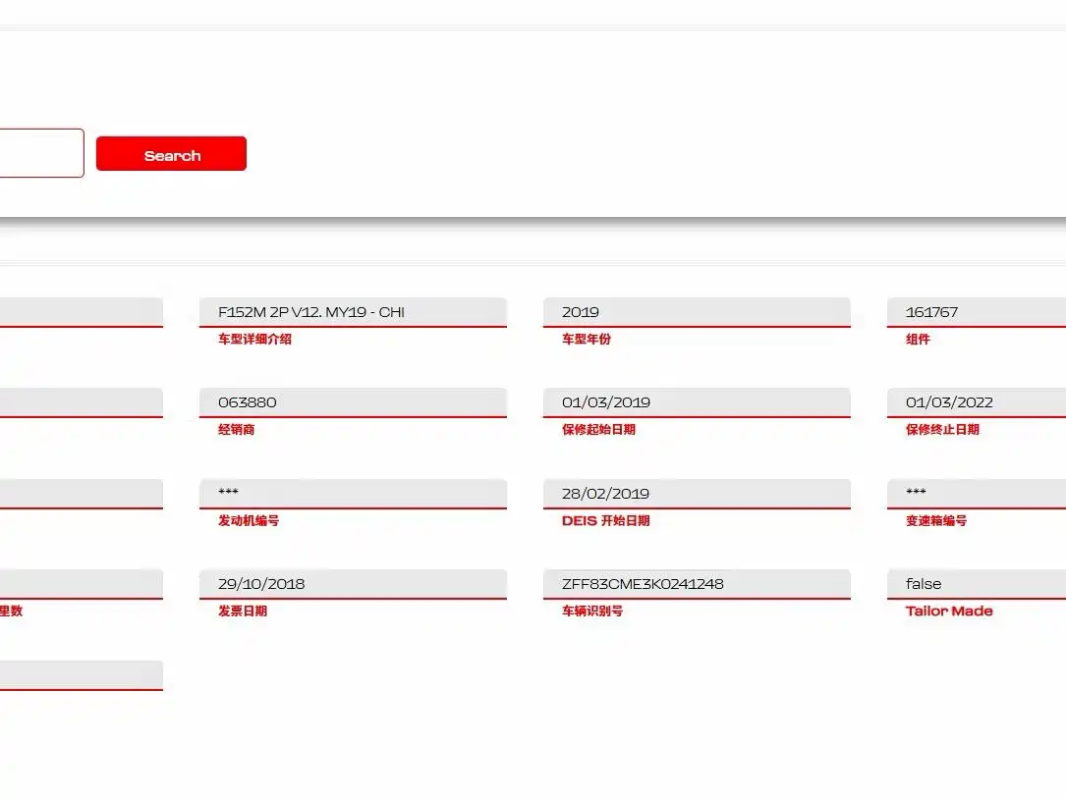Select the dealer field showing 063880
This screenshot has height=799, width=1066.
pos(353,402)
